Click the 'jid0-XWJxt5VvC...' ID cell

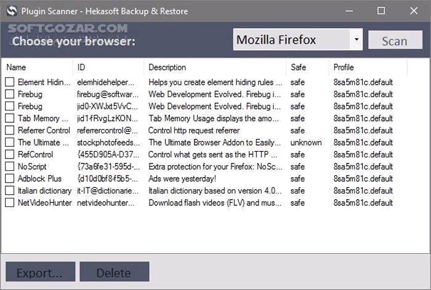tap(108, 106)
